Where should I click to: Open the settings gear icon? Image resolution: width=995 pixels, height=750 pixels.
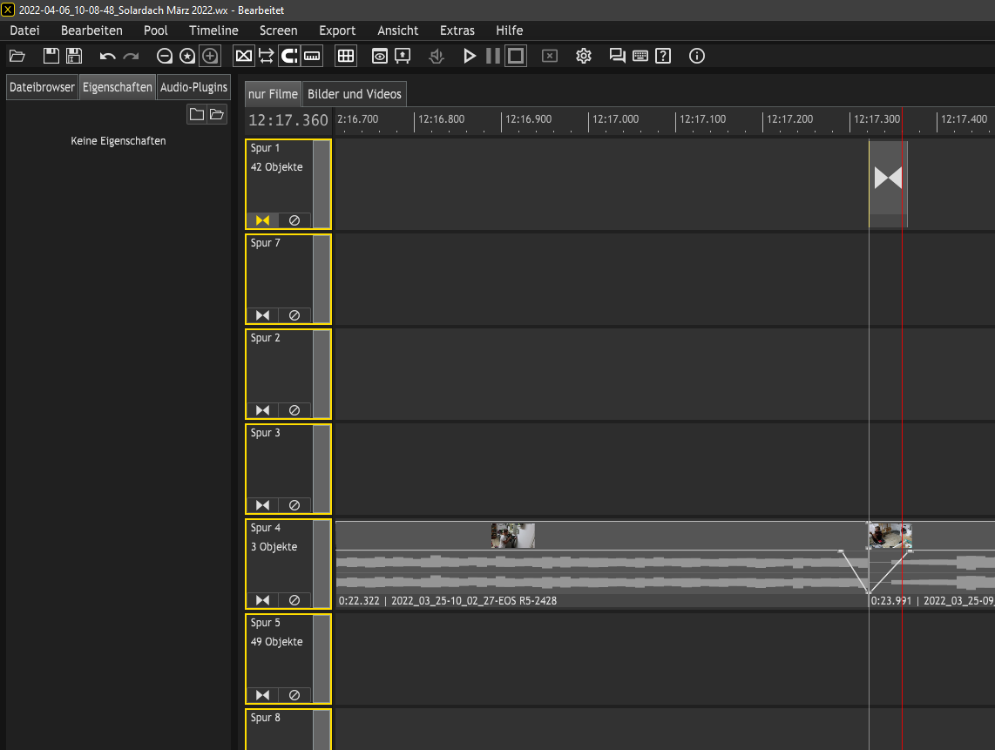click(x=584, y=56)
